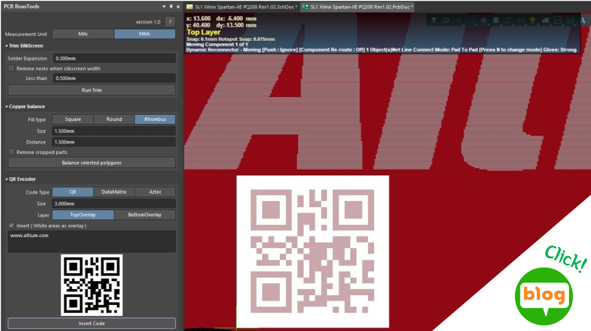Open the PCB BoasTools help question button
This screenshot has height=331, width=591.
click(x=170, y=22)
